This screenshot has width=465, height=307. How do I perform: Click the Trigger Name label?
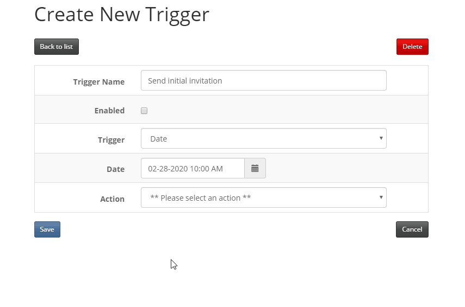pyautogui.click(x=99, y=82)
